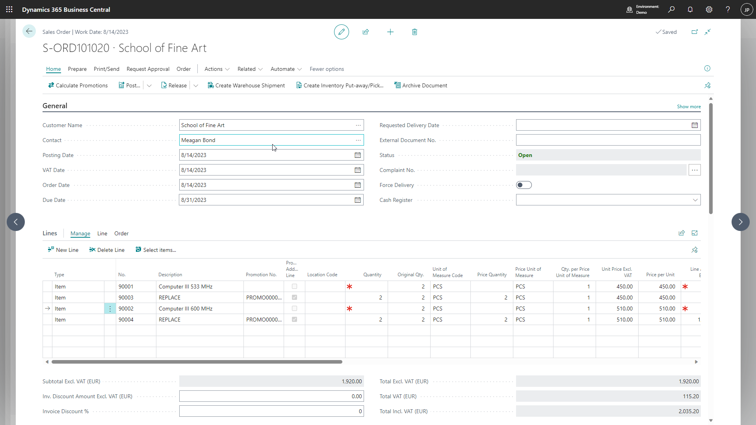Screen dimensions: 756x425
Task: Click Select items...
Action: pos(156,250)
